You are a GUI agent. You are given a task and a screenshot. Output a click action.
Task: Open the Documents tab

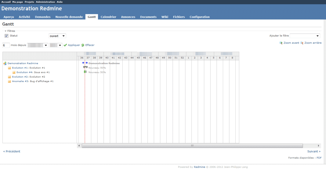pos(148,17)
